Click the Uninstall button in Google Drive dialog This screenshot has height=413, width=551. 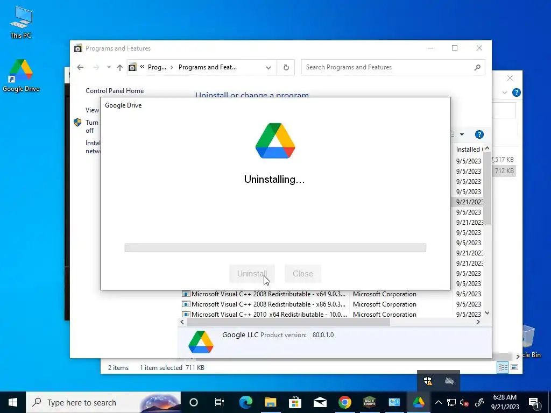252,274
